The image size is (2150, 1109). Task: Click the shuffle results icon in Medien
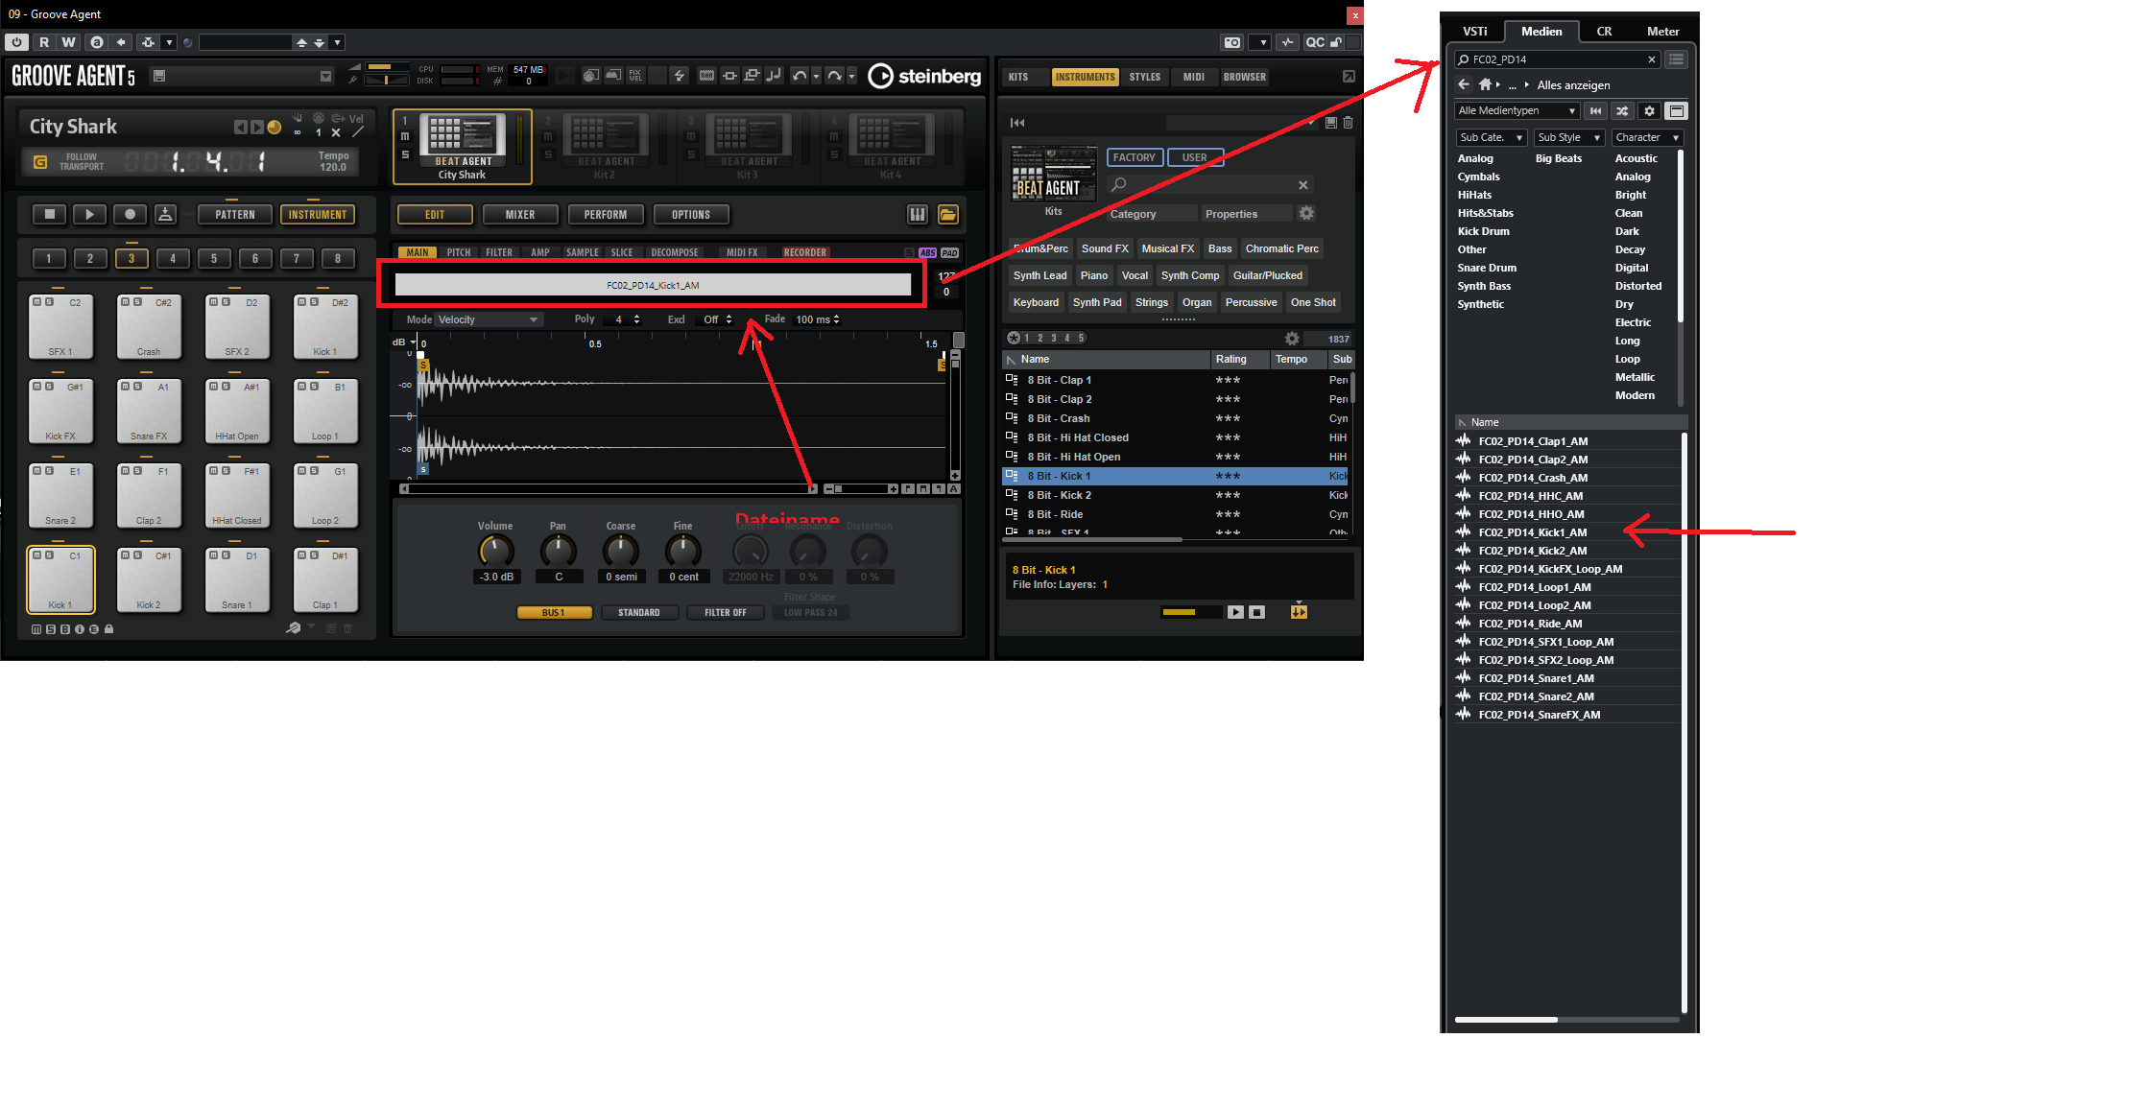click(1622, 111)
